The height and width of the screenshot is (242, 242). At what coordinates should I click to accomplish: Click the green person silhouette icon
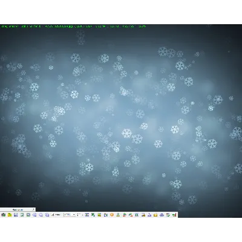coord(118,215)
